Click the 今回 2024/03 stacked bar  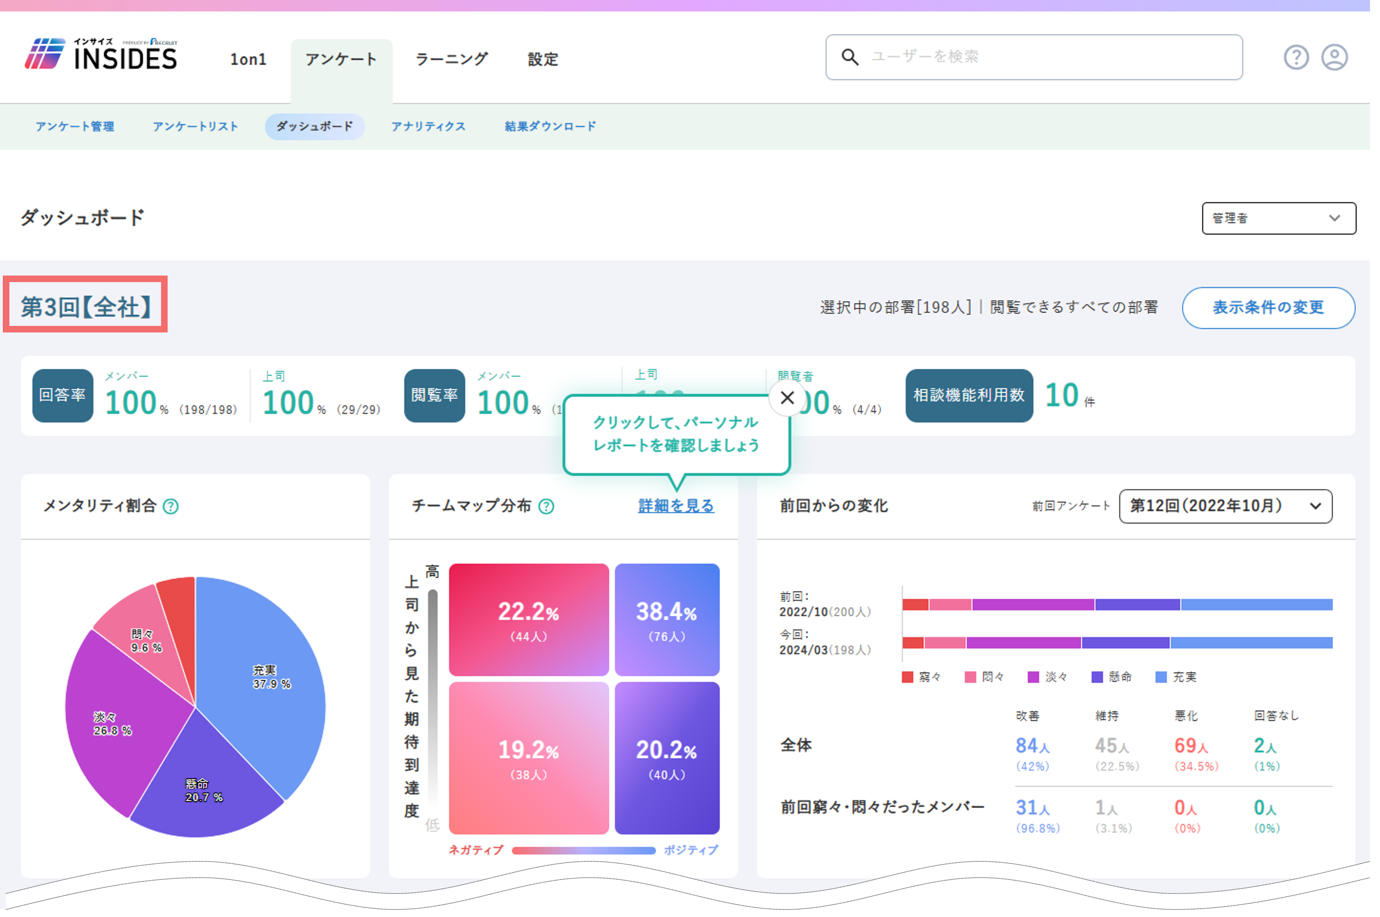(1117, 643)
